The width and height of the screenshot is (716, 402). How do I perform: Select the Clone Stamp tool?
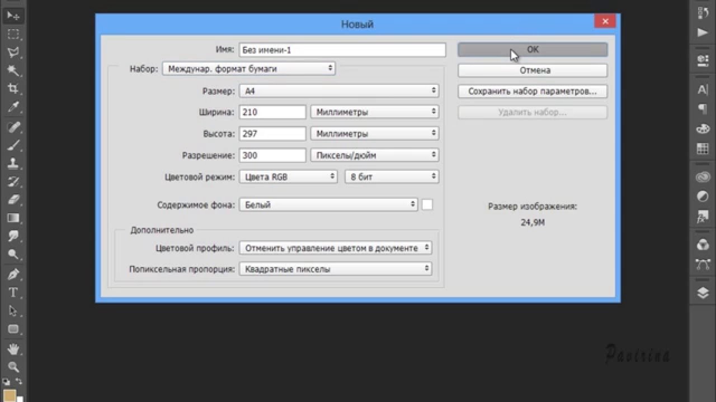[13, 163]
